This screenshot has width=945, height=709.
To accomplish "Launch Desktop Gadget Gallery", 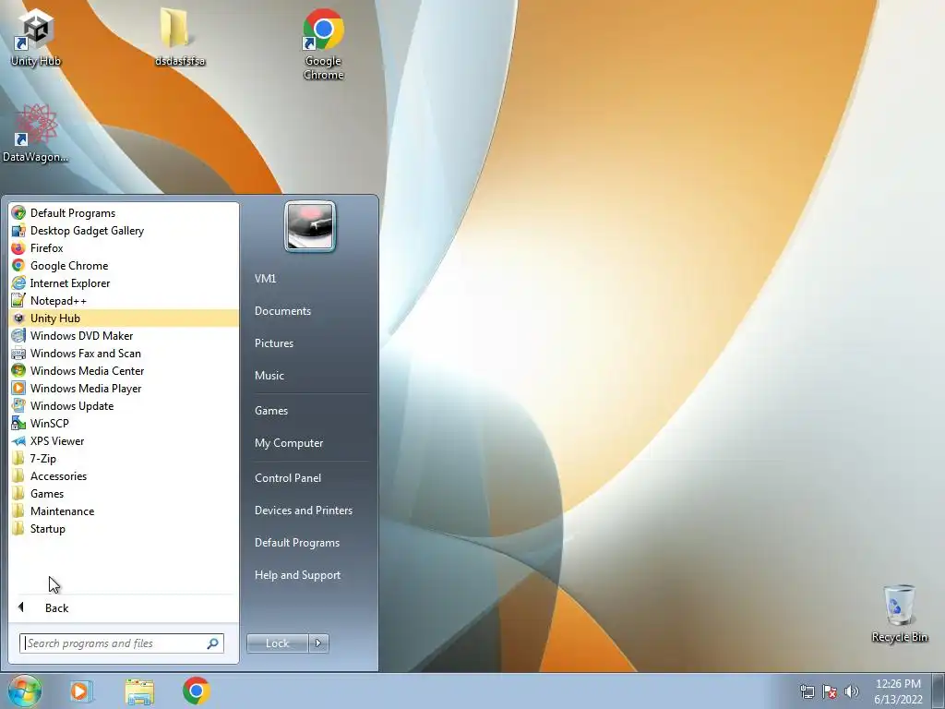I will [124, 230].
